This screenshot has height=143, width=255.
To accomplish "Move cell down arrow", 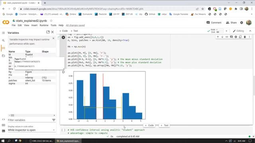I will (x=222, y=37).
